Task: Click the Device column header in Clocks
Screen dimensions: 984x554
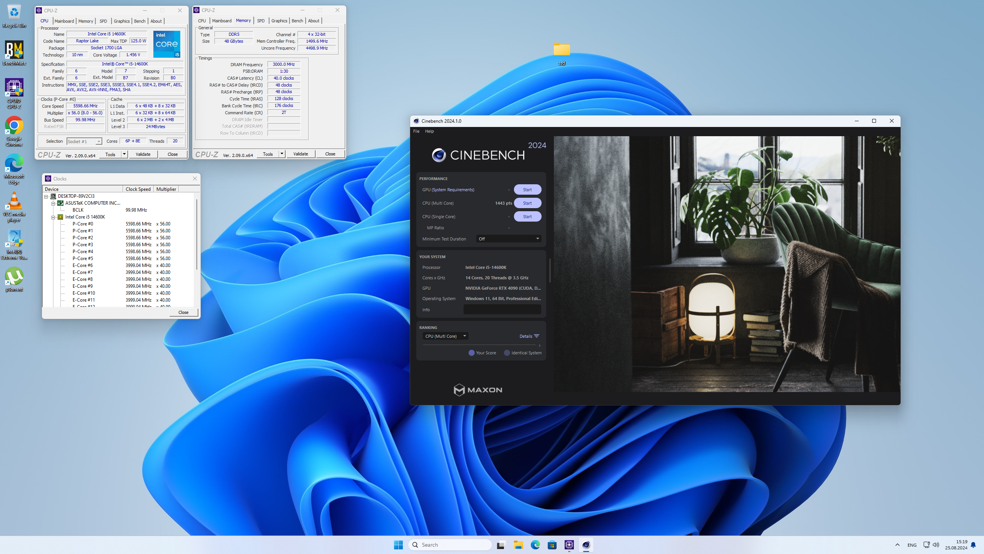Action: (83, 189)
